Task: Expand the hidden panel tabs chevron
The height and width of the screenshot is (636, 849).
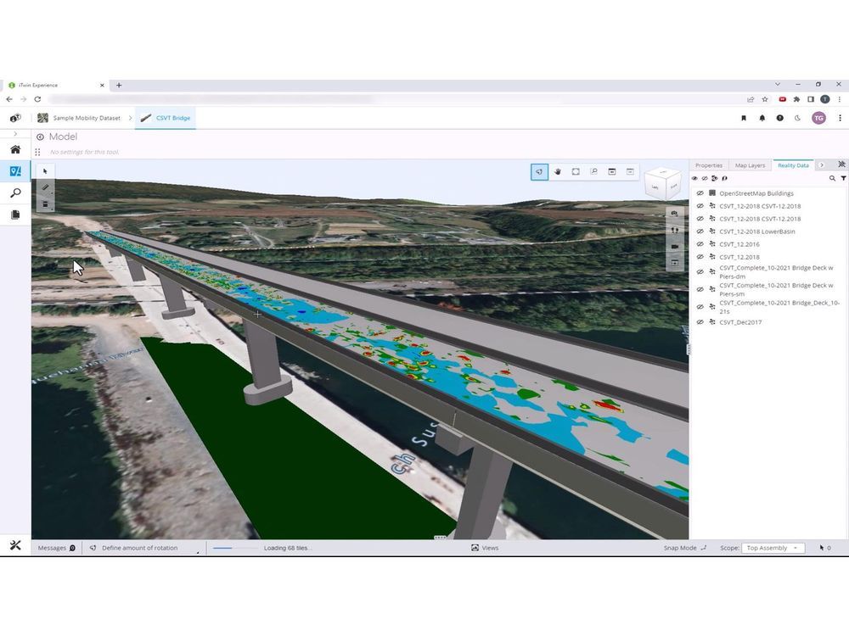Action: point(822,165)
